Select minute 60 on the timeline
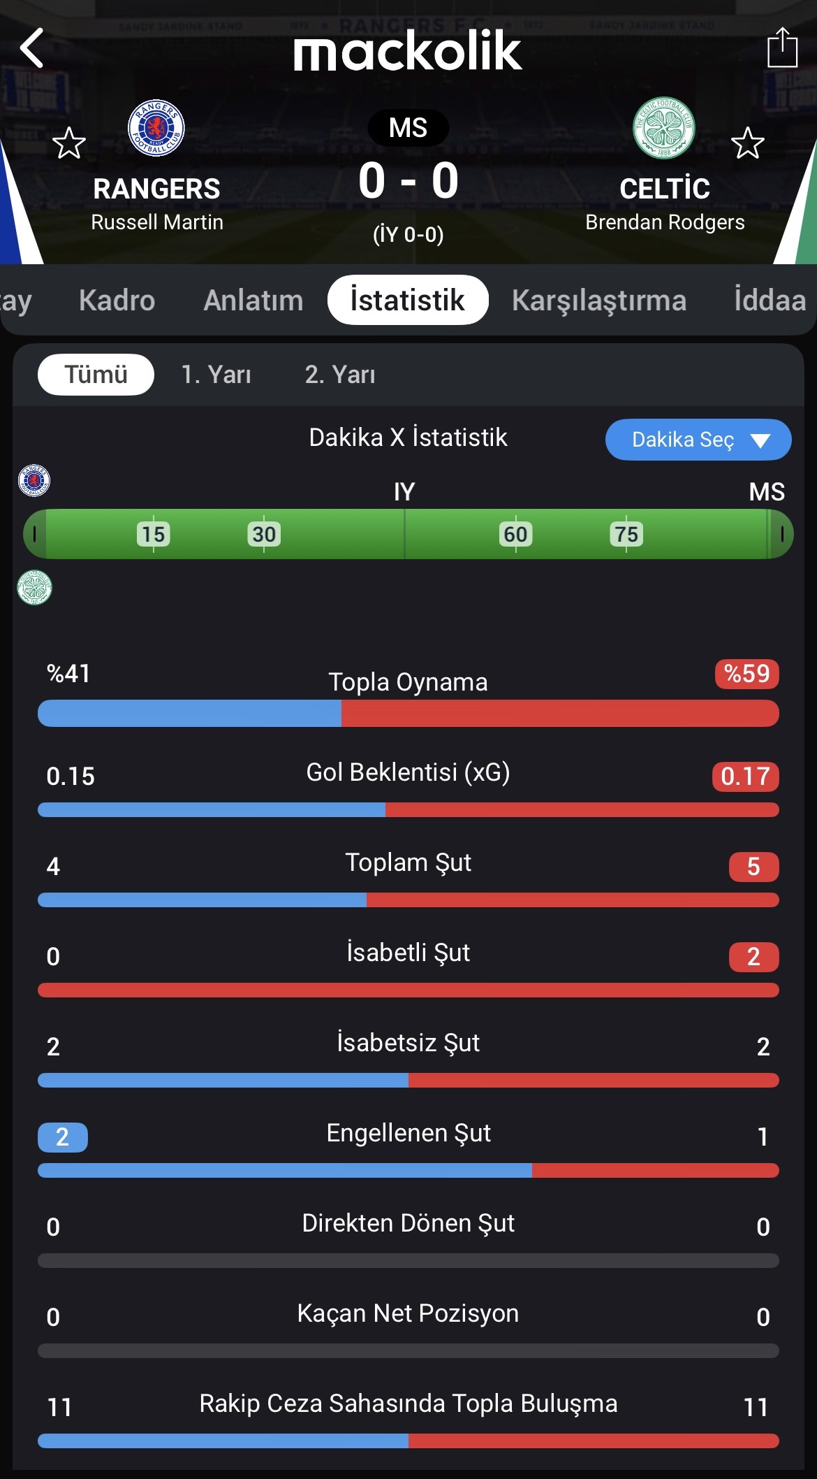 pos(516,534)
